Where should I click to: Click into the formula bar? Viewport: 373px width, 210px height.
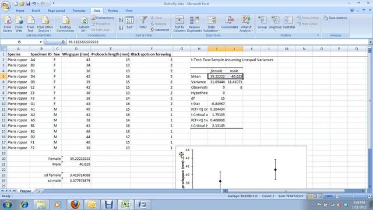(217, 42)
